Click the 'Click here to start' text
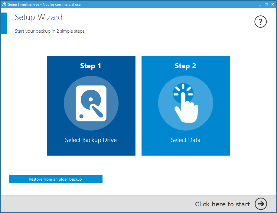 point(223,204)
